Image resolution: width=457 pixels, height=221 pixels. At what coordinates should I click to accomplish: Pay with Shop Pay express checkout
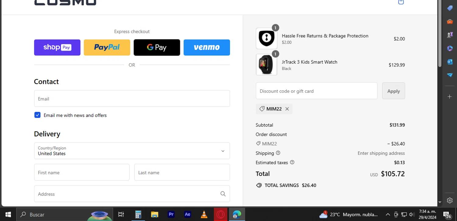(57, 47)
